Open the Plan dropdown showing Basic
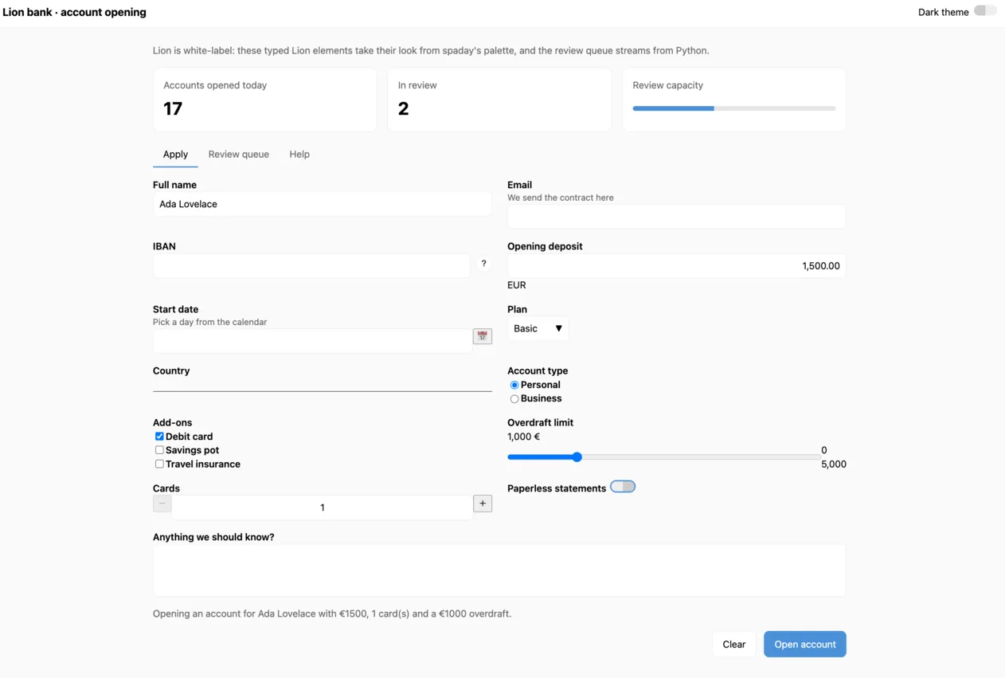Screen dimensions: 1005x678 [x=538, y=328]
